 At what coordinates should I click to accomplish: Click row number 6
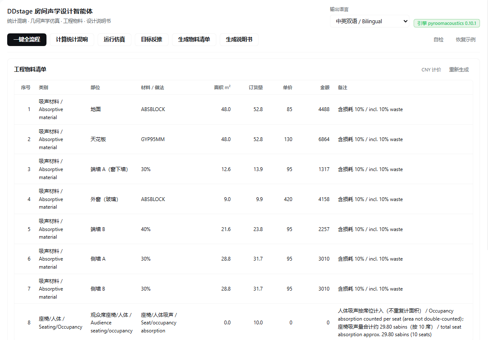[29, 259]
